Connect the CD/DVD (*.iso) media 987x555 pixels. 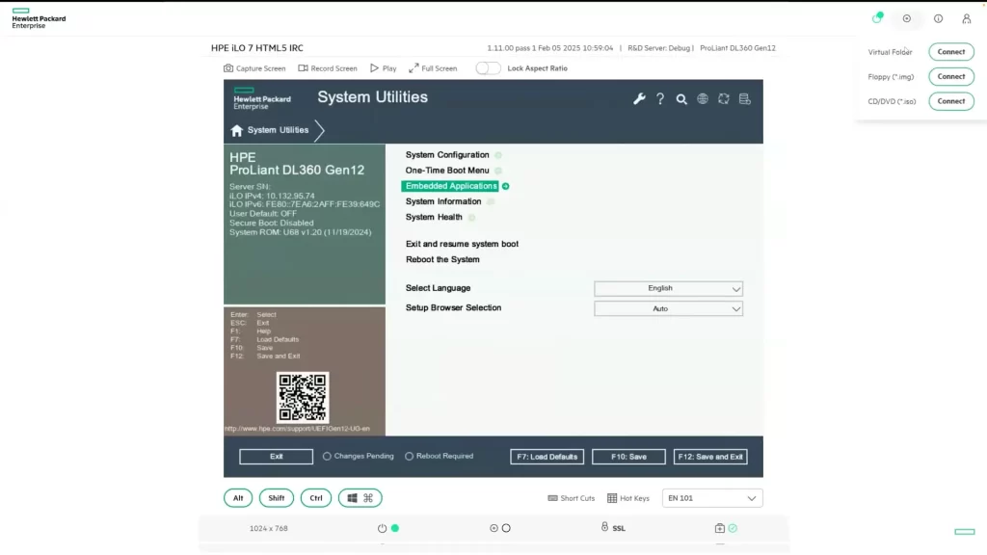coord(951,100)
